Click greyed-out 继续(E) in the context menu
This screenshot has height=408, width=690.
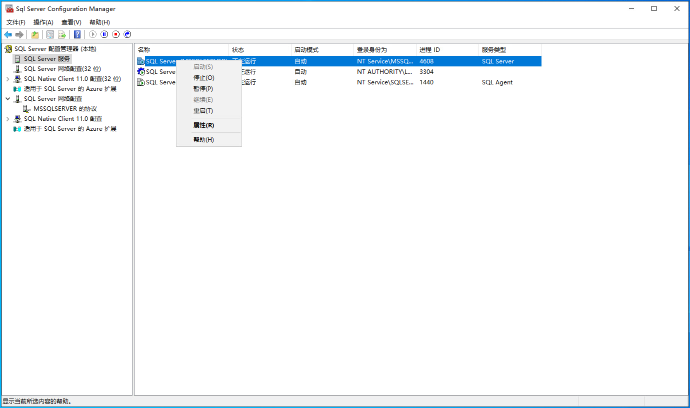209,100
